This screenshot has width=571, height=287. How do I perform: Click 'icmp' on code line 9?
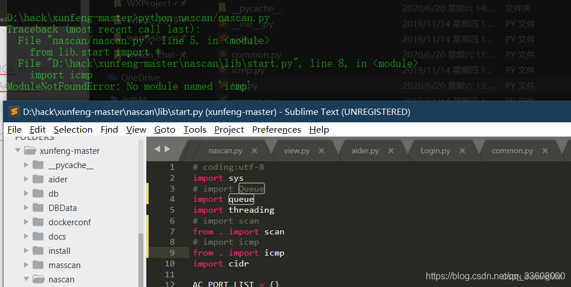coord(274,253)
